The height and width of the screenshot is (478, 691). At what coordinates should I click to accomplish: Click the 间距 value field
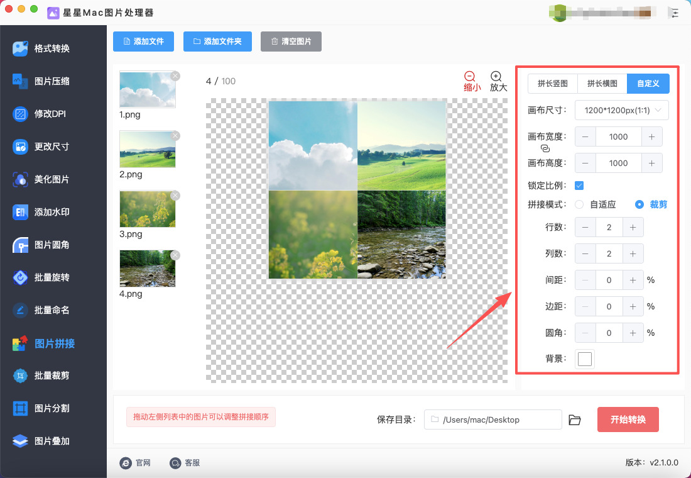point(609,281)
